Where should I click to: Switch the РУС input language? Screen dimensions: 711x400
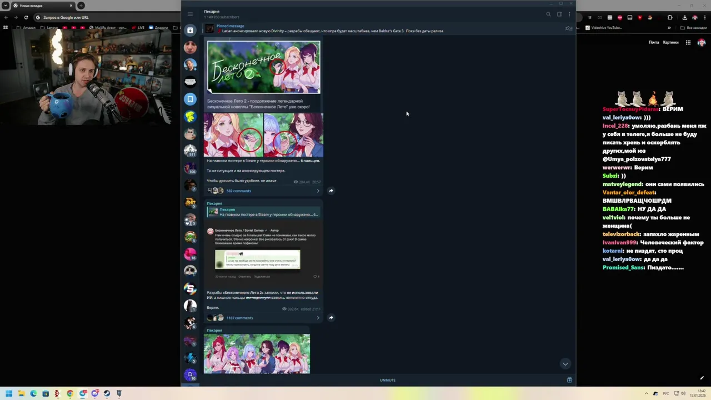pyautogui.click(x=665, y=393)
